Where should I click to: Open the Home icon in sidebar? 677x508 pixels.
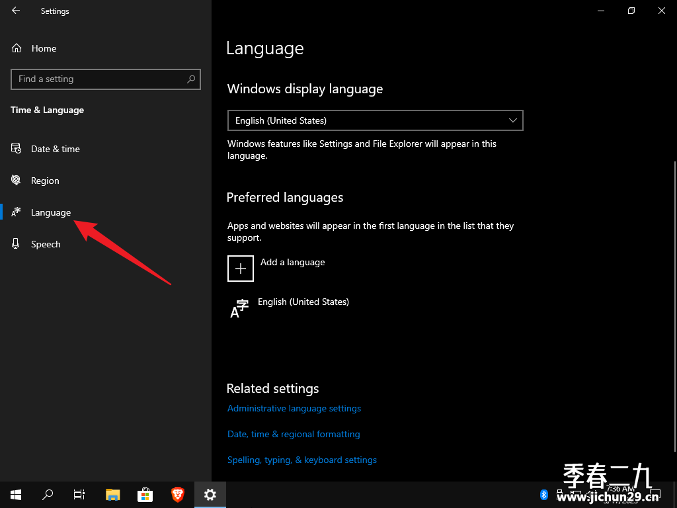point(17,48)
